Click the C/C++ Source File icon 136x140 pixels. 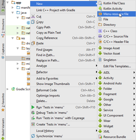pyautogui.click(x=100, y=36)
